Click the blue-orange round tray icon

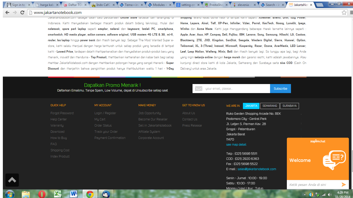click(311, 195)
